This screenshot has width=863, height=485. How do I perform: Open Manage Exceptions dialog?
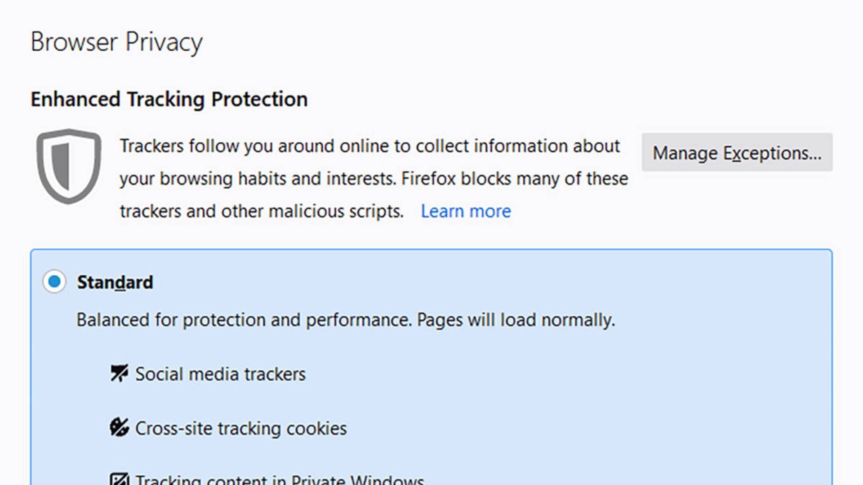coord(737,152)
